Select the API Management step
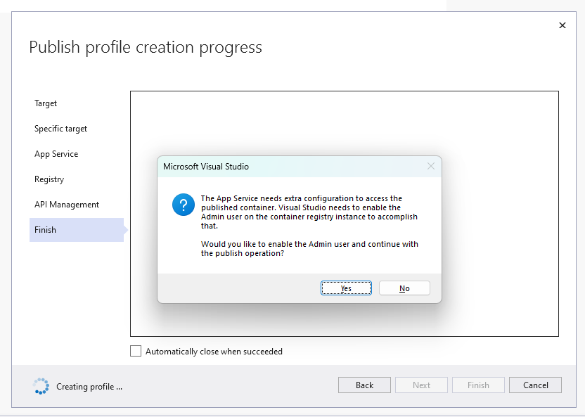Image resolution: width=585 pixels, height=417 pixels. [66, 205]
